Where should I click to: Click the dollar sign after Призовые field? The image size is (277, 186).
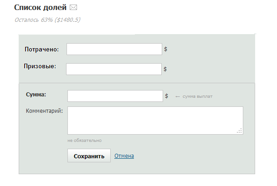[165, 69]
